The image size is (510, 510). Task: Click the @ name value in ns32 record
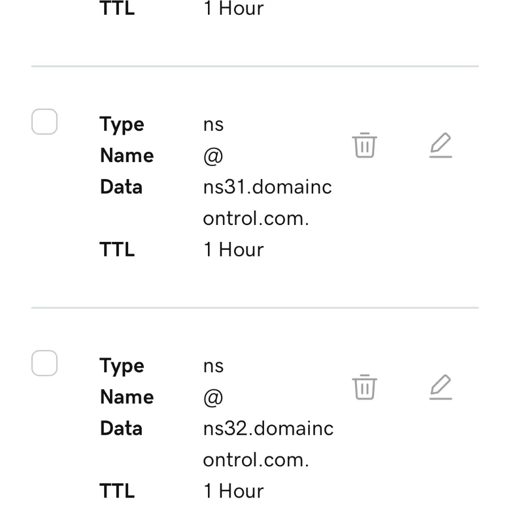[213, 397]
